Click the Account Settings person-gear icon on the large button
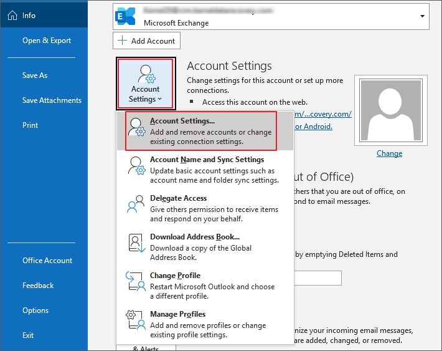 (x=146, y=74)
